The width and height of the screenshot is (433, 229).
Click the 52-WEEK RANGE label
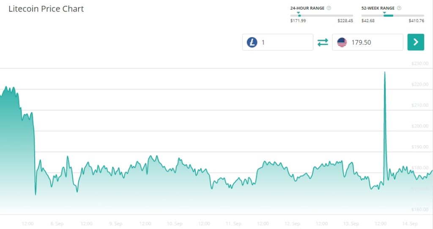[x=378, y=8]
